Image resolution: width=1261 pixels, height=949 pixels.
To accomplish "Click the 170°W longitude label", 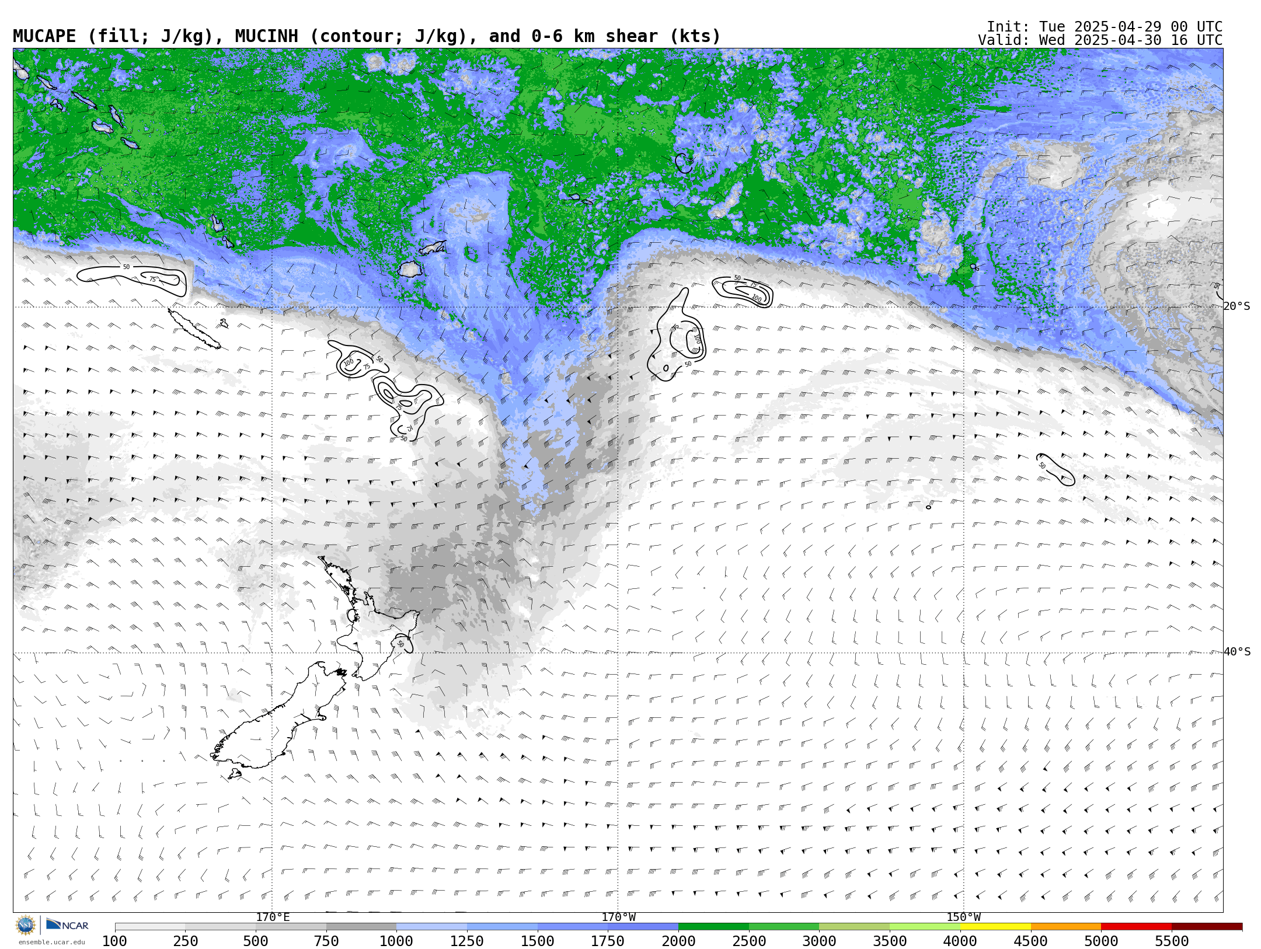I will click(619, 917).
